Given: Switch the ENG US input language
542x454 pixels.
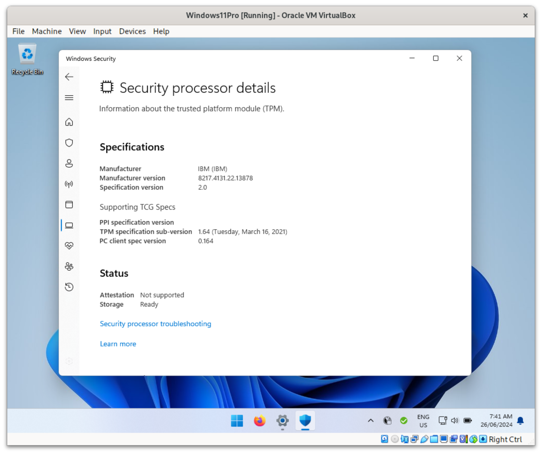Looking at the screenshot, I should pos(423,421).
